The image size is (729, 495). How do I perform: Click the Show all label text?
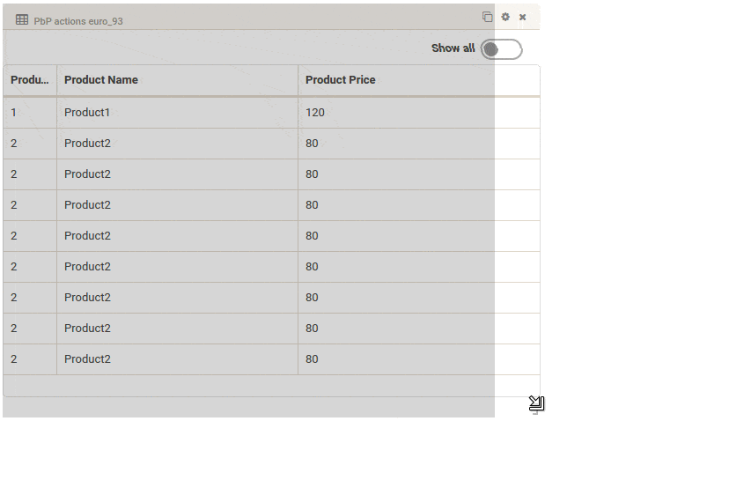[x=453, y=48]
